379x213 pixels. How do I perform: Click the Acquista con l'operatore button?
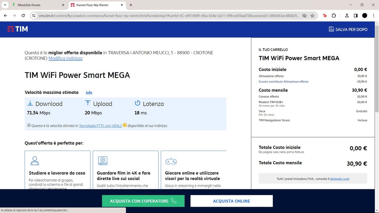tap(143, 201)
